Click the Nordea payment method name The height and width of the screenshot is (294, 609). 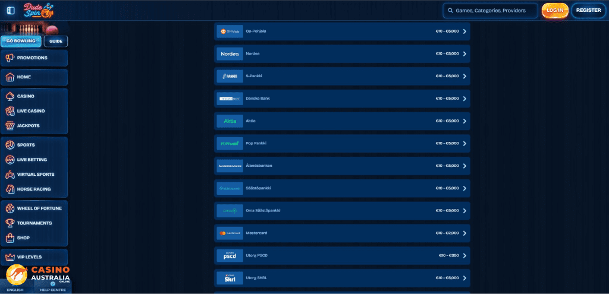click(x=252, y=53)
